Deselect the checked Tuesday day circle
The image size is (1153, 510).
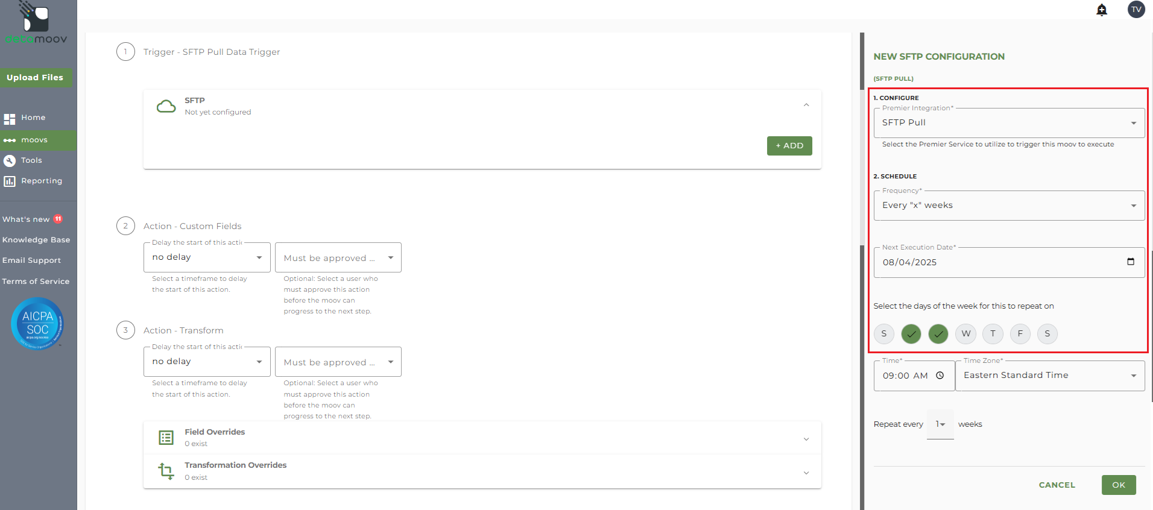[938, 333]
